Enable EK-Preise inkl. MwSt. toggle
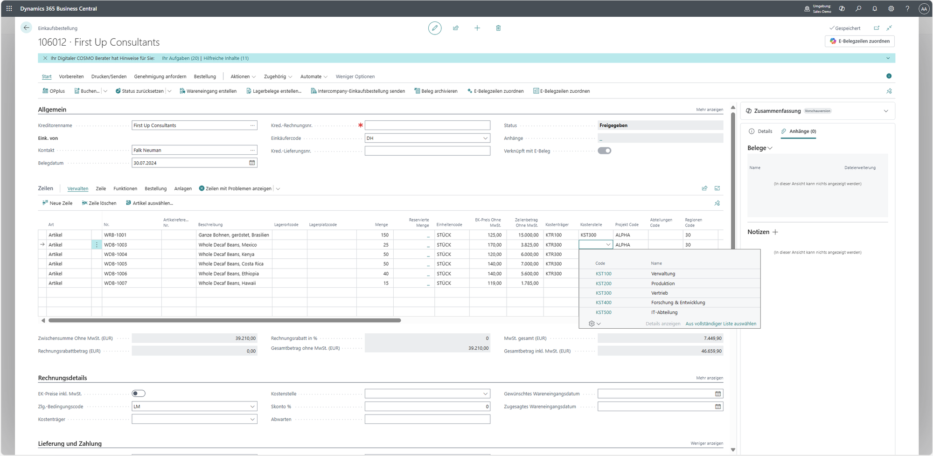The height and width of the screenshot is (456, 933). pyautogui.click(x=139, y=394)
